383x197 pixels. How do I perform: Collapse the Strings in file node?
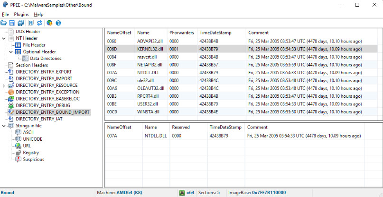tap(4, 126)
